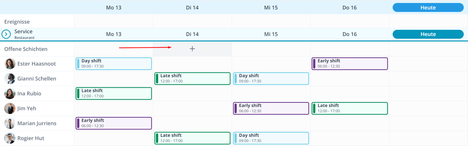Open Ina Rubio's Late shift block
The image size is (468, 146).
point(114,93)
